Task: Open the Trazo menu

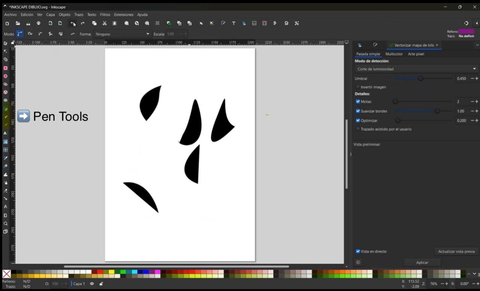Action: (x=78, y=15)
